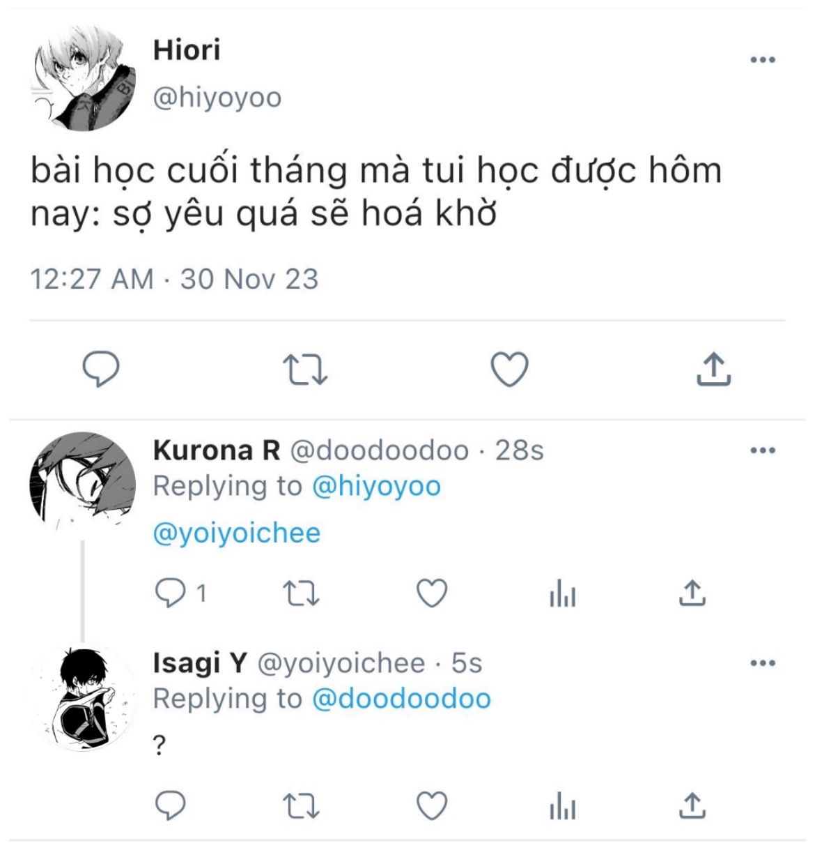Open the @yoiyoichee mention link
Image resolution: width=815 pixels, height=857 pixels.
click(x=237, y=533)
